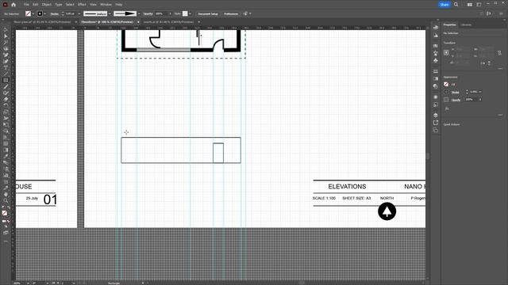This screenshot has height=285, width=508.
Task: Open the Object menu
Action: (47, 5)
